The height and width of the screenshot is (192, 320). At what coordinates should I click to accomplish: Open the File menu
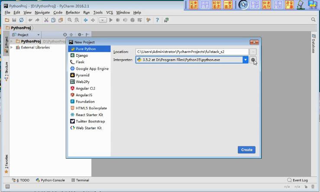[x=7, y=13]
